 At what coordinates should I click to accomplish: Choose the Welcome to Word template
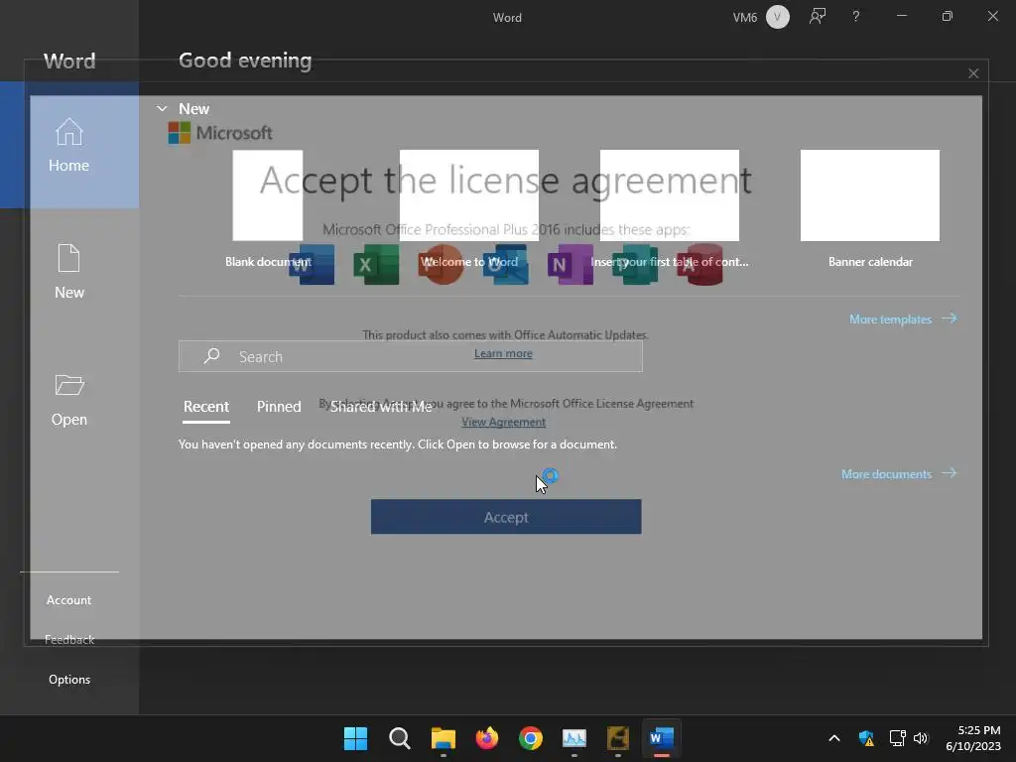click(469, 209)
